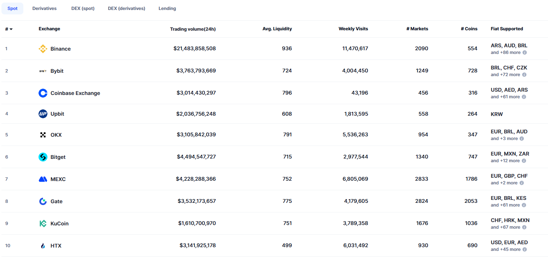548x259 pixels.
Task: Click the OKX exchange logo
Action: [43, 134]
